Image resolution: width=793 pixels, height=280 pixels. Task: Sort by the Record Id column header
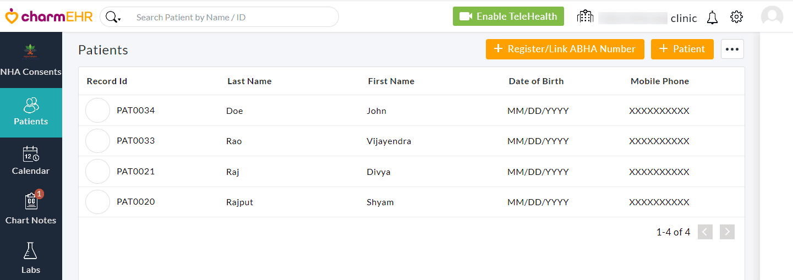tap(107, 81)
